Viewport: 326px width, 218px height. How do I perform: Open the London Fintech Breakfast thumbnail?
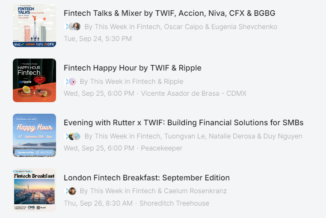click(35, 190)
